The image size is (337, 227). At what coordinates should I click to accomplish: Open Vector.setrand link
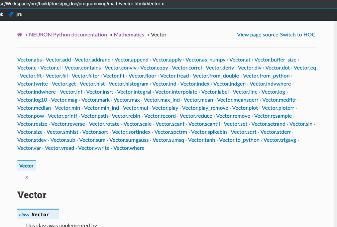point(268,124)
